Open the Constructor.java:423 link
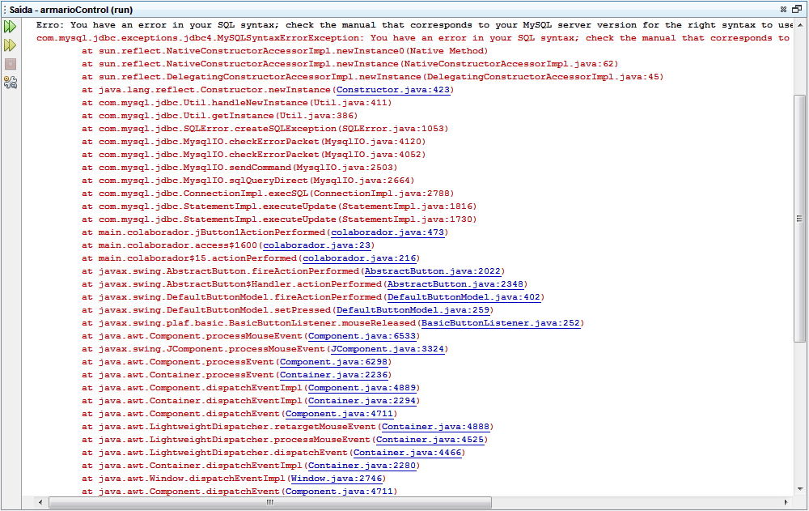809x511 pixels. [x=393, y=90]
